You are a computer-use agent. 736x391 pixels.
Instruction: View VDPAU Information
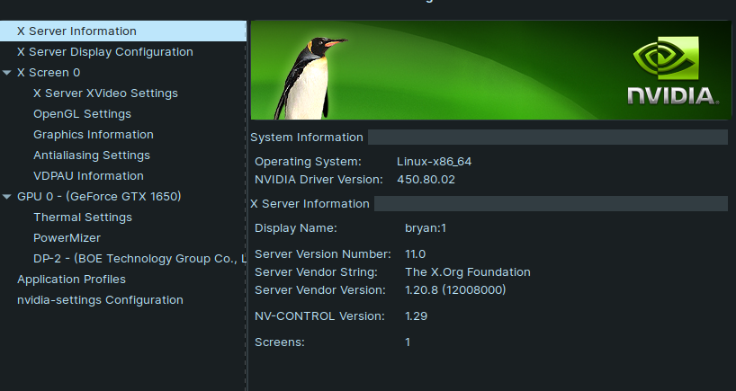coord(88,176)
